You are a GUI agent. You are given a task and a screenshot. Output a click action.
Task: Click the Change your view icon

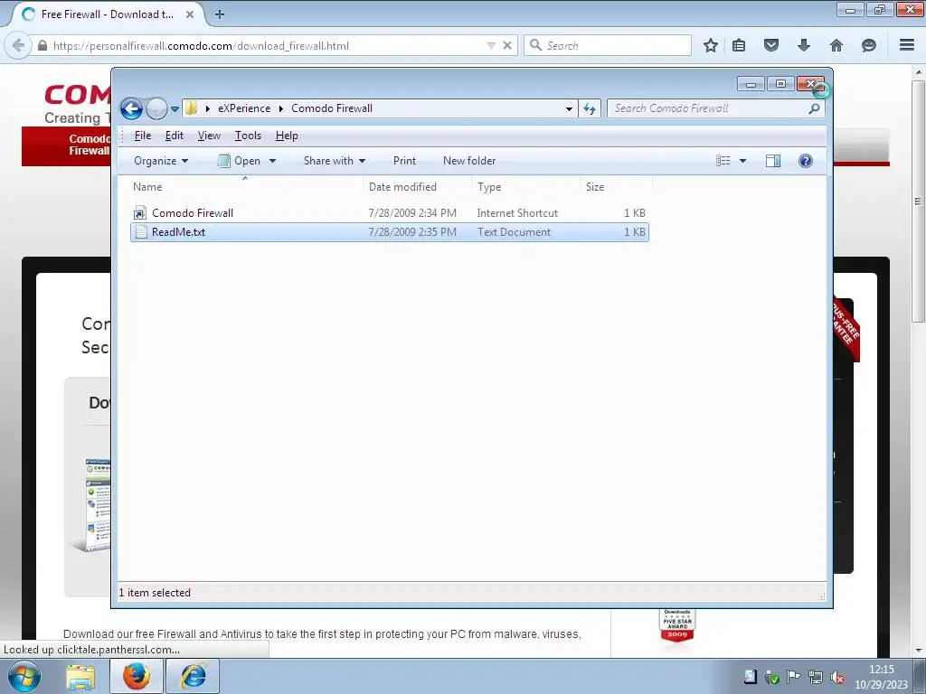[723, 161]
